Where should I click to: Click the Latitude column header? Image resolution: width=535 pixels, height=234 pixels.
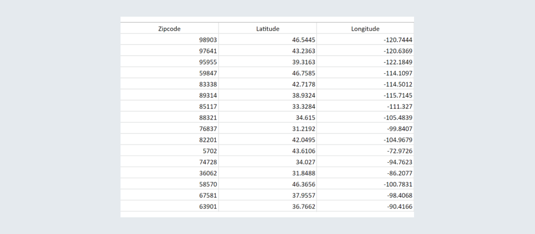267,28
